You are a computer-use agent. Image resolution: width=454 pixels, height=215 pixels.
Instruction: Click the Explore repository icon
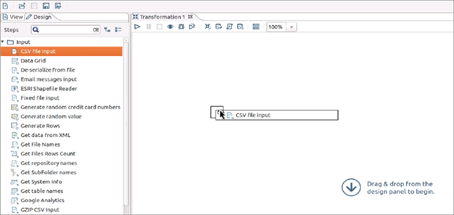pyautogui.click(x=34, y=6)
